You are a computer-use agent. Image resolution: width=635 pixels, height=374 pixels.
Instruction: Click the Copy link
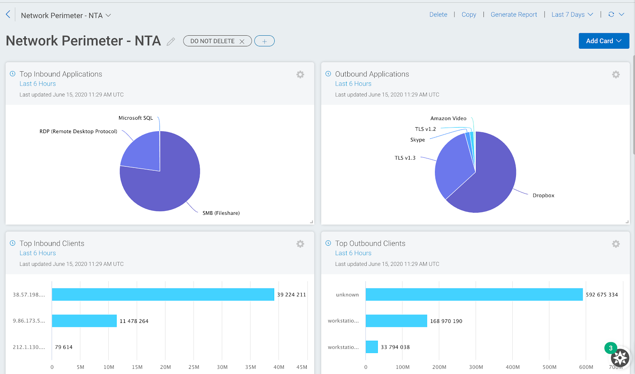(469, 15)
